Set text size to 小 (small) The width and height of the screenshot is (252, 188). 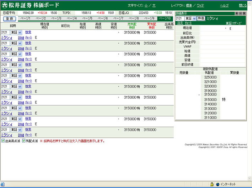coord(146,6)
